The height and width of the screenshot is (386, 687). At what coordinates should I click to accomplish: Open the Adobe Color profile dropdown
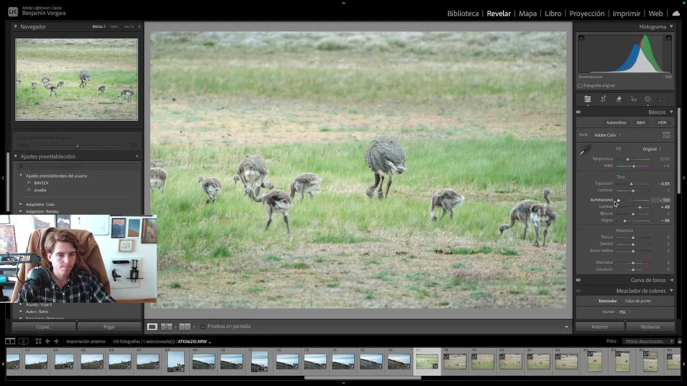608,135
